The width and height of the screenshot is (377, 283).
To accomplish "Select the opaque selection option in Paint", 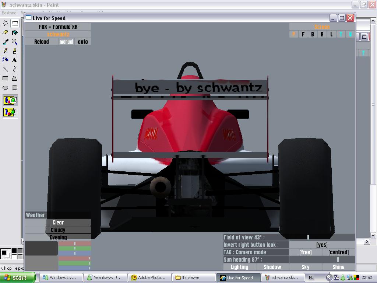I will [10, 100].
